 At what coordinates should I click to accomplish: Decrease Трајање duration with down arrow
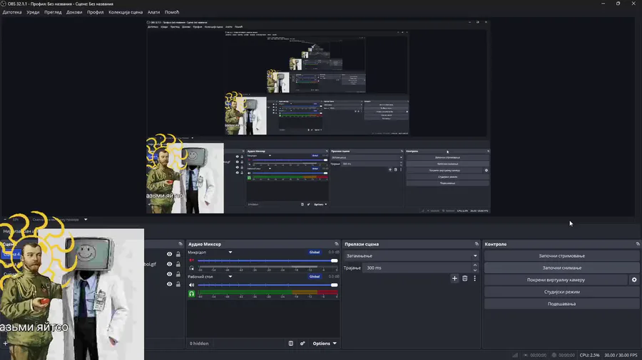[475, 270]
